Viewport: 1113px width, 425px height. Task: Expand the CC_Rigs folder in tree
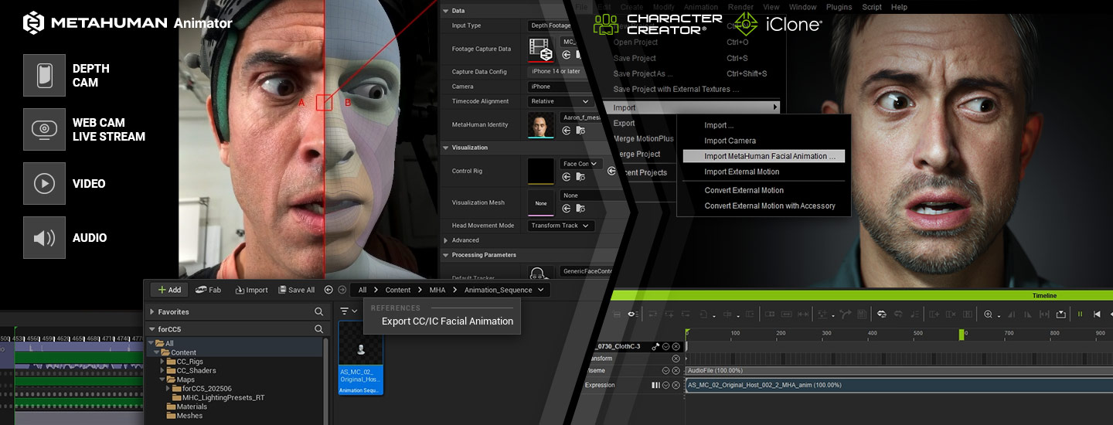(163, 362)
